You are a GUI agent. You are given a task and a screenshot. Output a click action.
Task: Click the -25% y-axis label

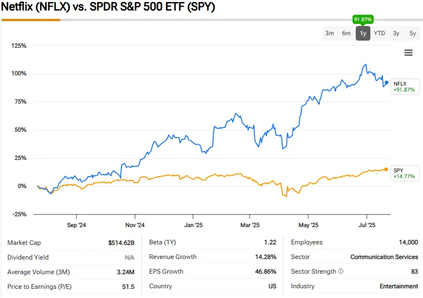tap(20, 215)
